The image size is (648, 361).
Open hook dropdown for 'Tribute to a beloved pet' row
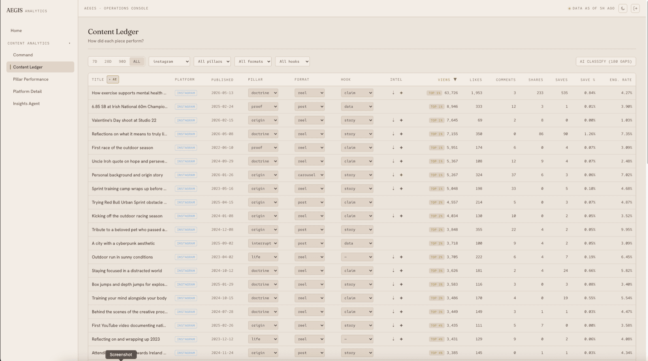(x=357, y=230)
